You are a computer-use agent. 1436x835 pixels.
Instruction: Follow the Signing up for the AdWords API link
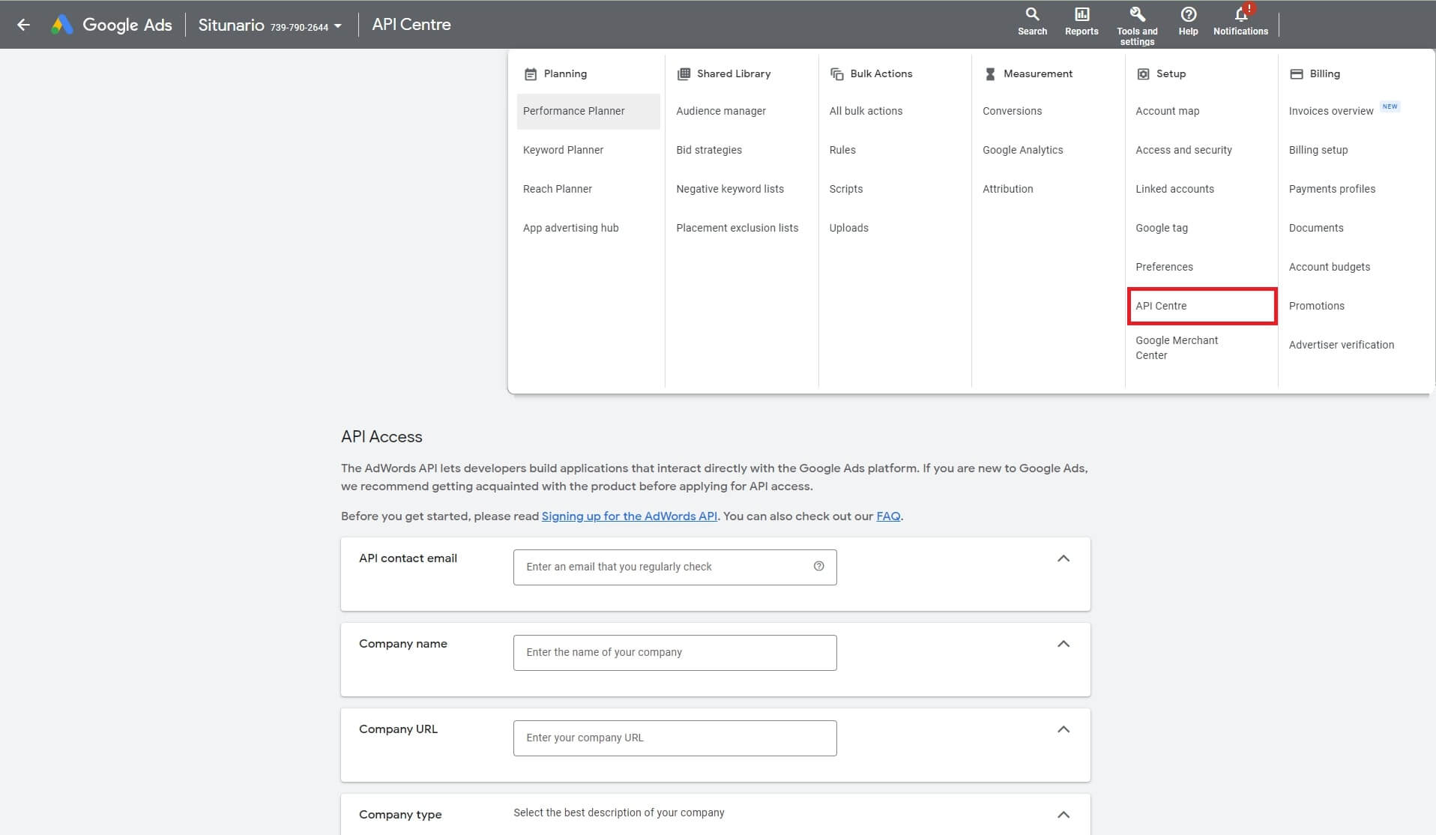pyautogui.click(x=629, y=516)
